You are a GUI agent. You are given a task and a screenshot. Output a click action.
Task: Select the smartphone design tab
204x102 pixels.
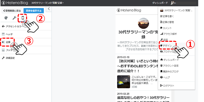point(23,18)
